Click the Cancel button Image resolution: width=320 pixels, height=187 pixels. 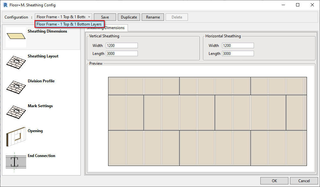tap(304, 181)
